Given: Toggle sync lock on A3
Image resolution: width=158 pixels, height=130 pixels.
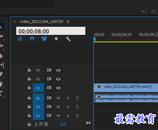Looking at the screenshot, I should pyautogui.click(x=49, y=116).
